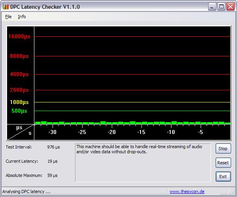The height and width of the screenshot is (197, 237).
Task: Click the 4000µs axis label
Action: point(19,74)
